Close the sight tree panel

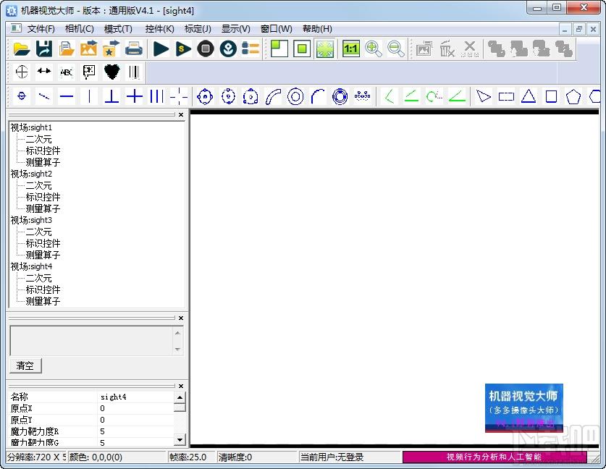[x=181, y=115]
